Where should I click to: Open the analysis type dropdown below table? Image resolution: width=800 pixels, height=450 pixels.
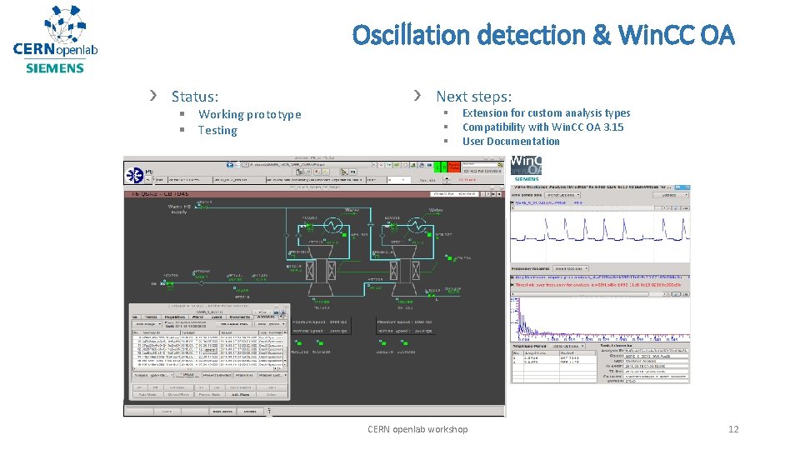tap(153, 376)
